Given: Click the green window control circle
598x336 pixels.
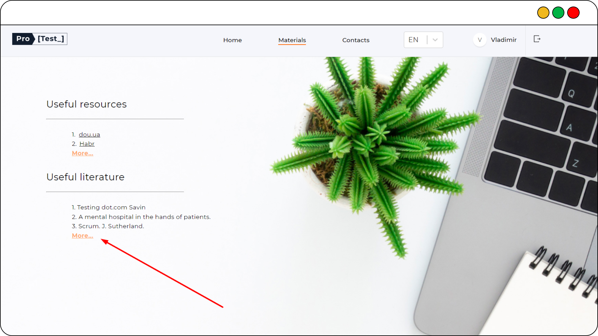Looking at the screenshot, I should (558, 13).
